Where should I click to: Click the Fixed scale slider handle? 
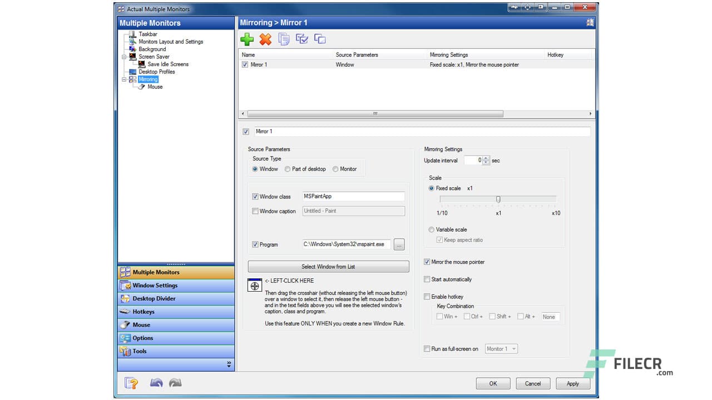(498, 199)
